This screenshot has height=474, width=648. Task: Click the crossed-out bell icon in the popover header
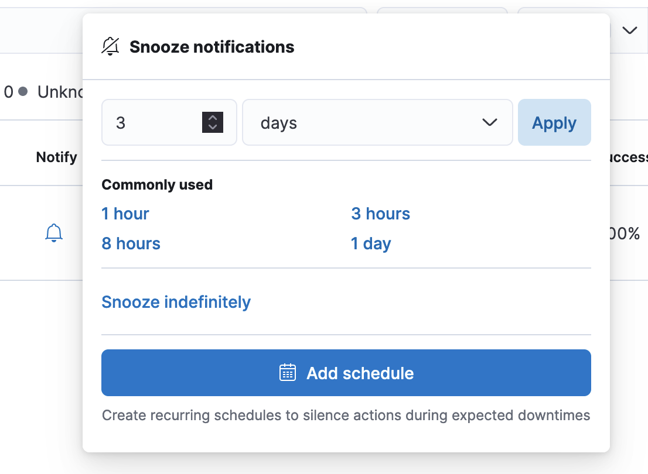[110, 46]
